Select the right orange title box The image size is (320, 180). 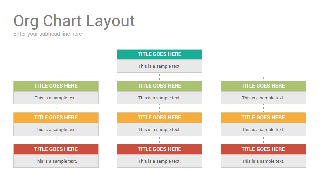click(263, 118)
